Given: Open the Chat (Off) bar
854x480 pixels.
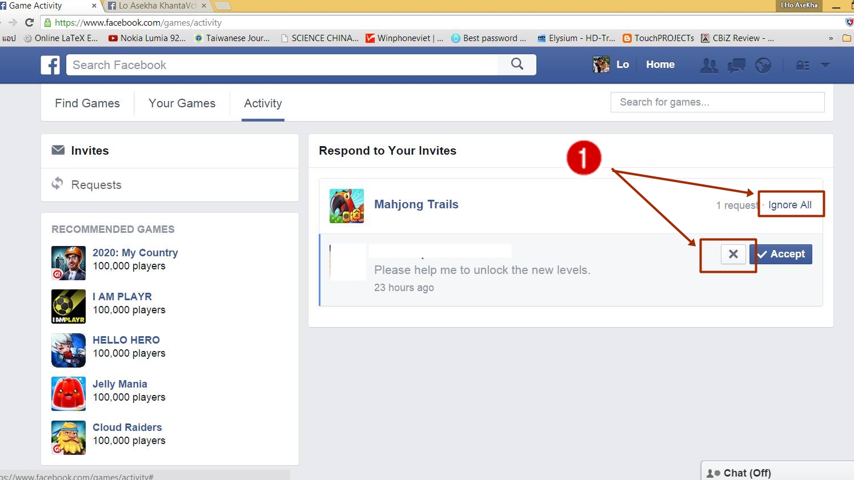Looking at the screenshot, I should 777,471.
